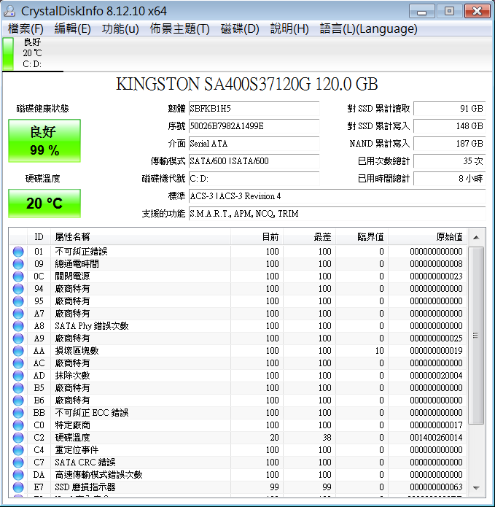Click the attribute list scrollbar thumb
The height and width of the screenshot is (507, 495).
[x=476, y=336]
